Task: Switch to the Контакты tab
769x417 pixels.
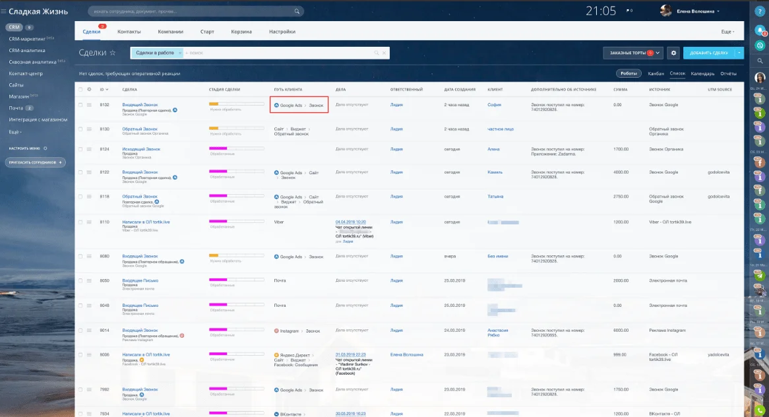Action: coord(129,32)
